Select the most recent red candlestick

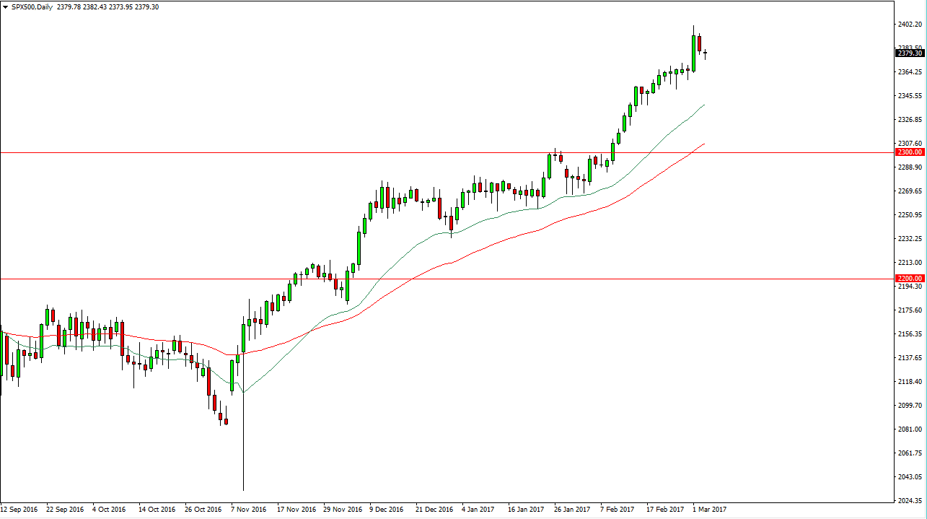699,43
